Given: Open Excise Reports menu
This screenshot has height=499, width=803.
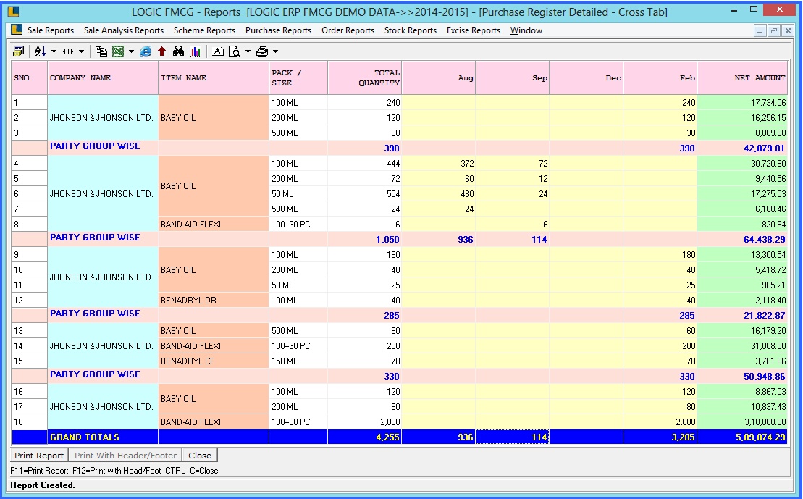Looking at the screenshot, I should [x=474, y=30].
